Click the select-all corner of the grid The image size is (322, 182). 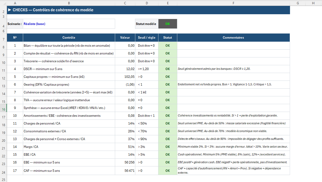tap(3, 3)
